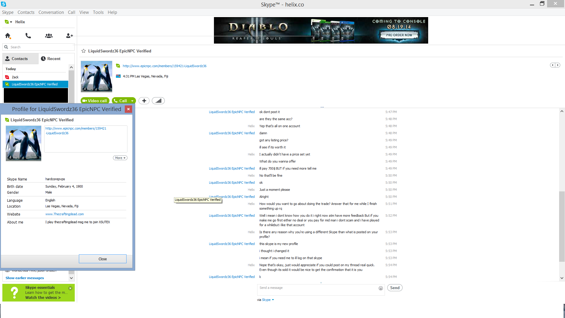This screenshot has height=318, width=565.
Task: Open the View menu
Action: [x=84, y=12]
